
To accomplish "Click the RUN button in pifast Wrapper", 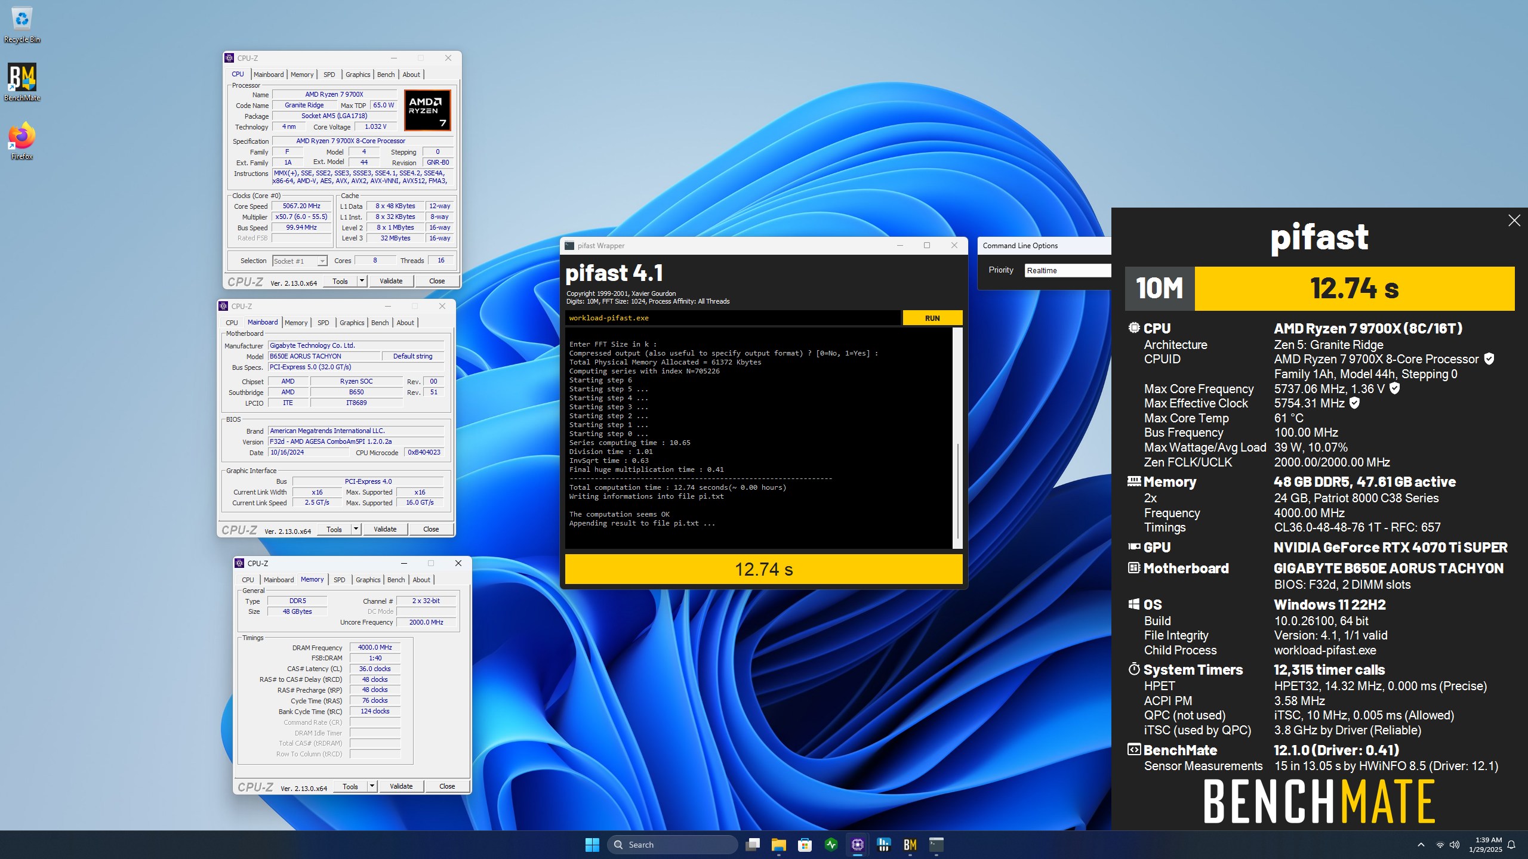I will (932, 318).
